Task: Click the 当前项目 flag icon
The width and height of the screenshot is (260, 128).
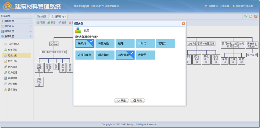Action: [206, 6]
